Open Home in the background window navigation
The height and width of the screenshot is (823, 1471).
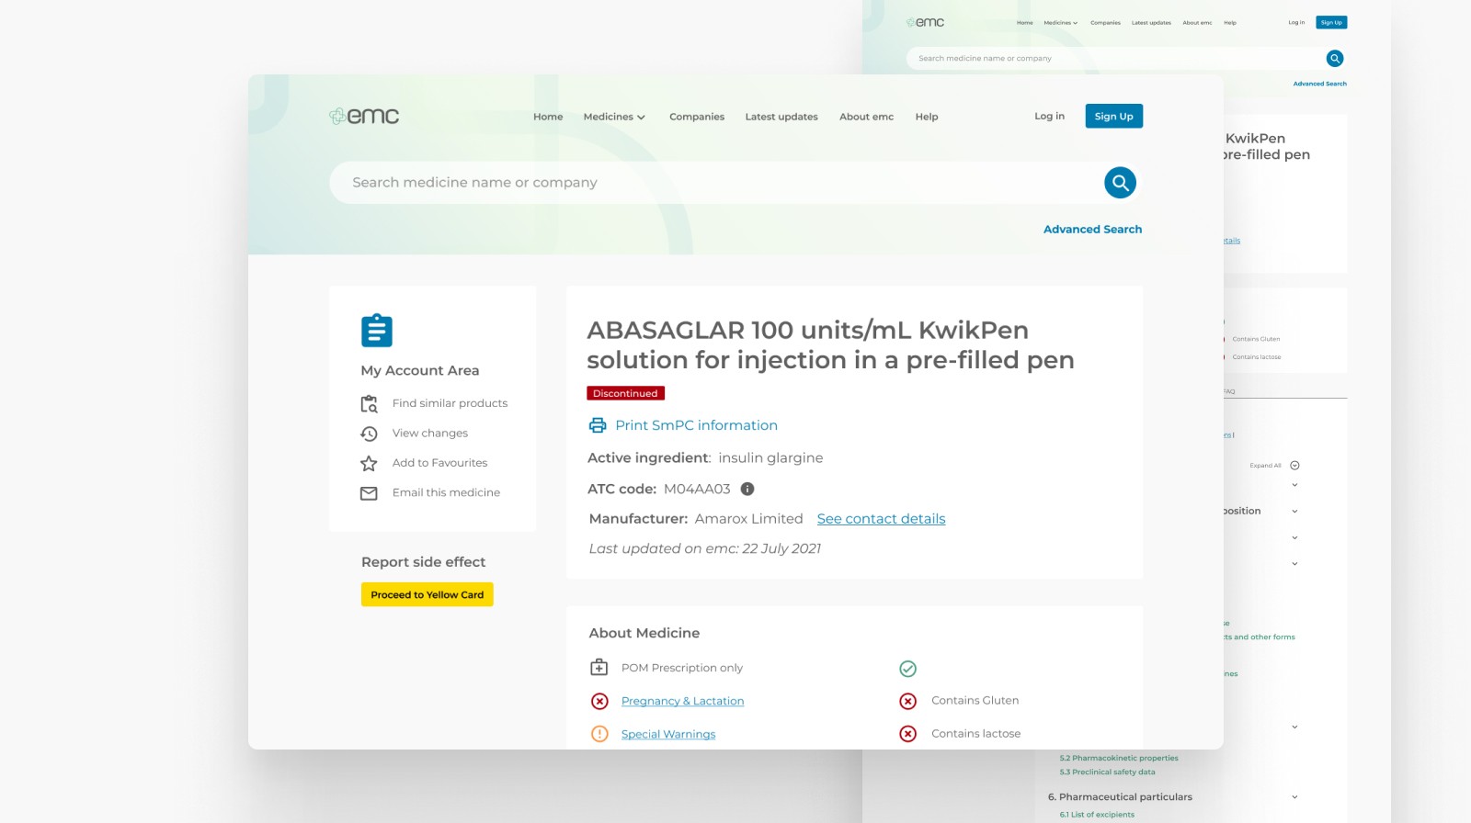point(1025,23)
